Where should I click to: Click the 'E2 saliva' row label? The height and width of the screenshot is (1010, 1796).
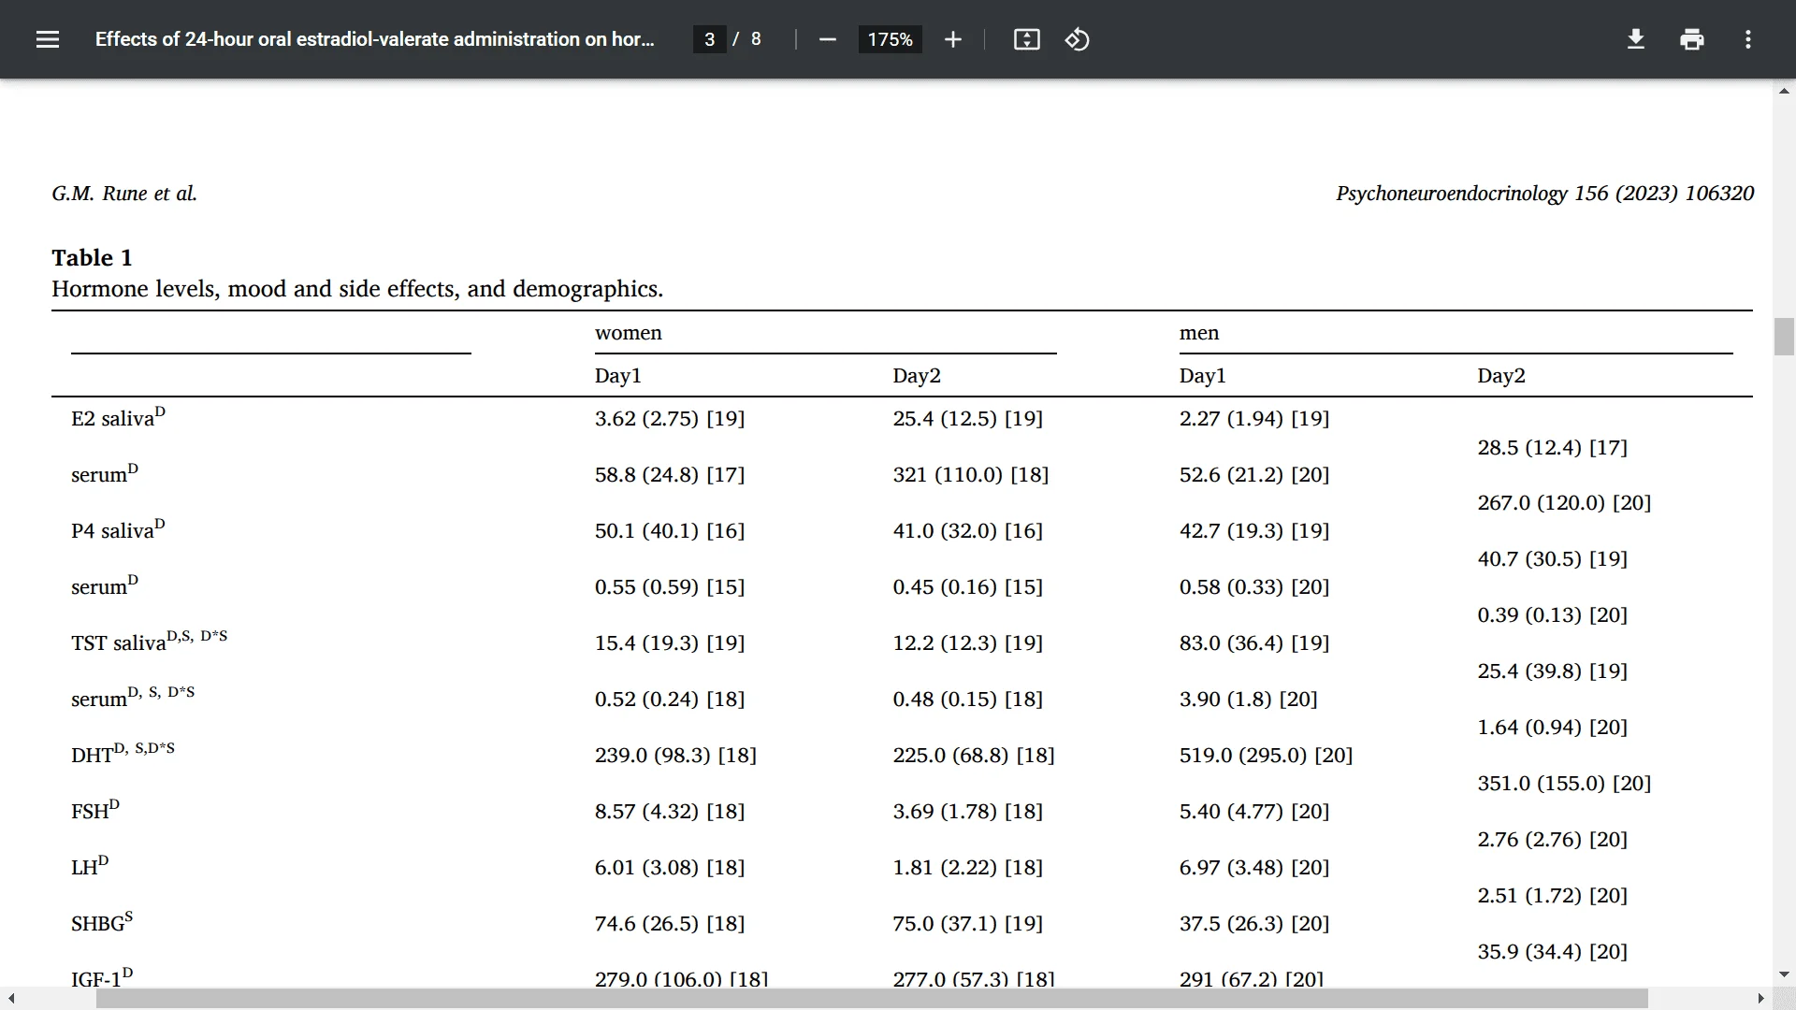coord(118,416)
